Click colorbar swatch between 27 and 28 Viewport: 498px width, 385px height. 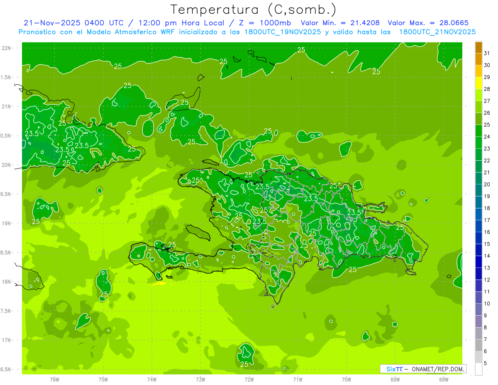pyautogui.click(x=478, y=95)
